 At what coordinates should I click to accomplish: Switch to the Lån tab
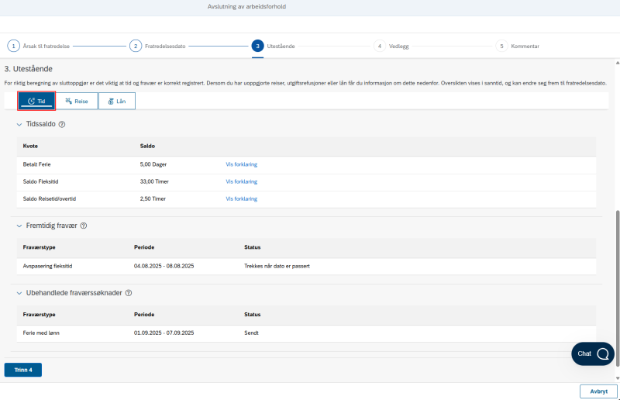[117, 101]
